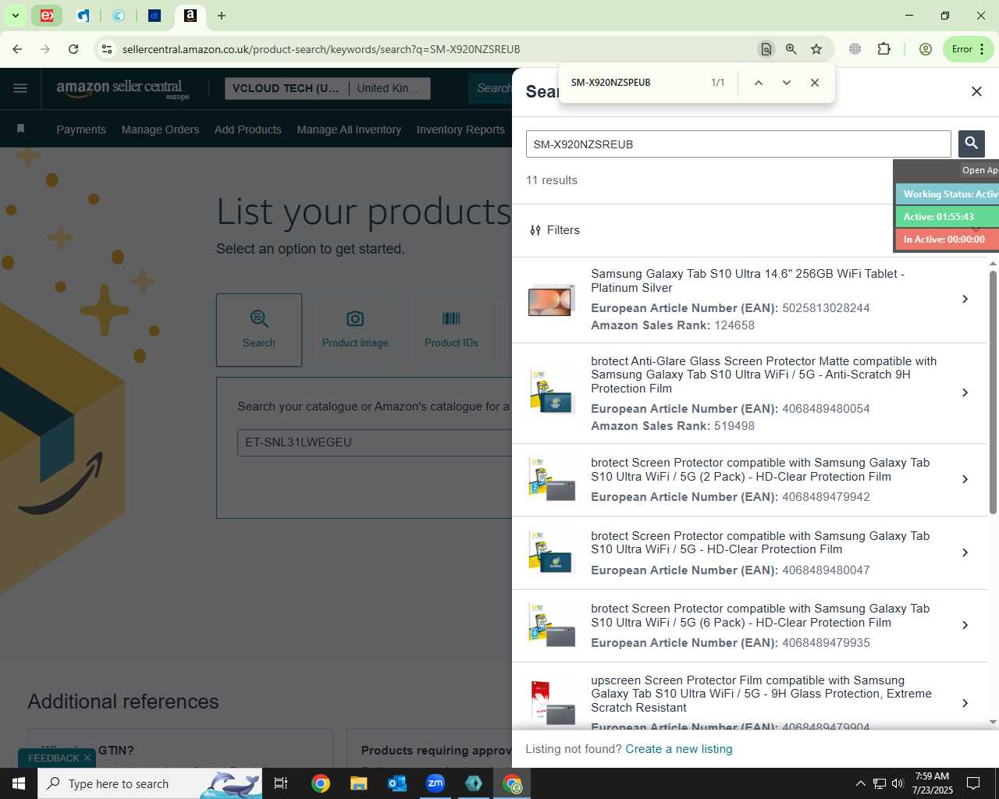Expand the brotect (2 Pack) screen protector result
Viewport: 999px width, 799px height.
pyautogui.click(x=965, y=479)
